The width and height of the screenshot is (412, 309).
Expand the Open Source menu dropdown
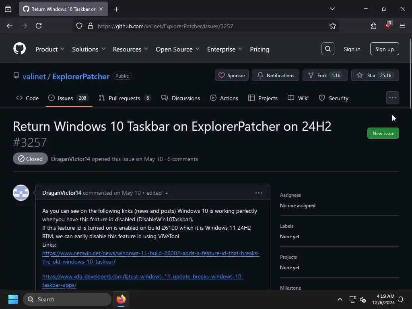[177, 49]
